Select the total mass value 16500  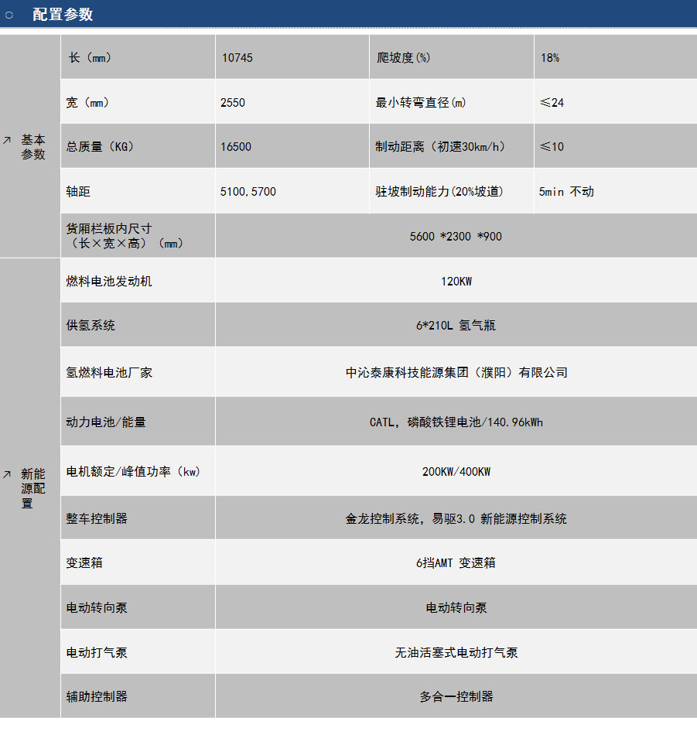[x=236, y=147]
